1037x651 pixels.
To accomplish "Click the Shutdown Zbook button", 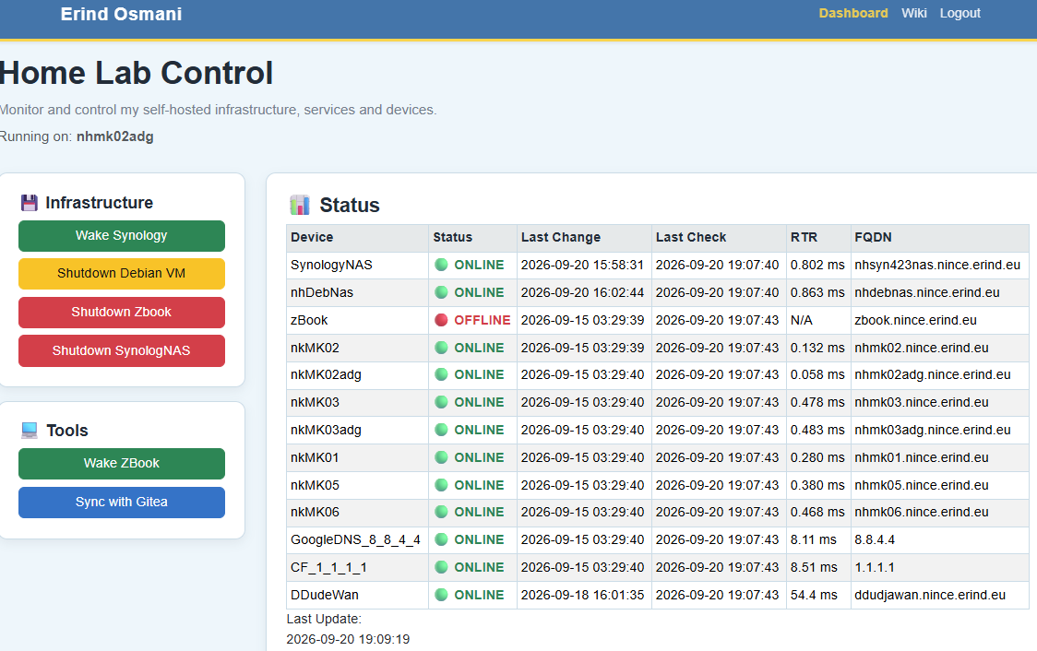I will [x=122, y=312].
